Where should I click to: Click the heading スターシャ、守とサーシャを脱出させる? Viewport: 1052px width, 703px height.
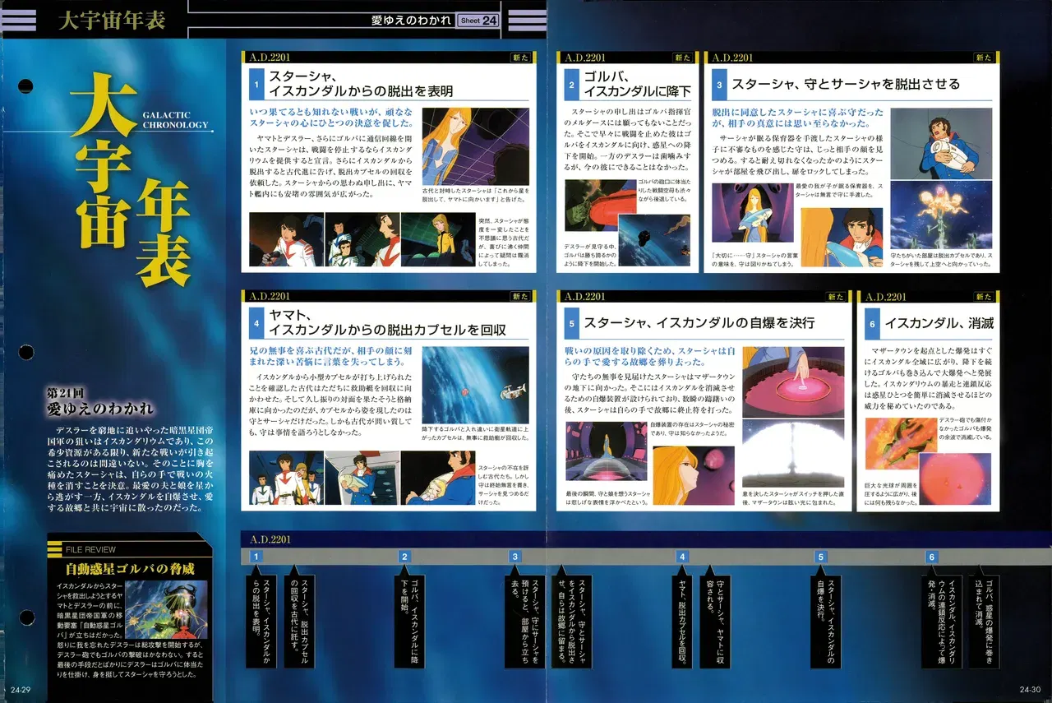(x=845, y=84)
